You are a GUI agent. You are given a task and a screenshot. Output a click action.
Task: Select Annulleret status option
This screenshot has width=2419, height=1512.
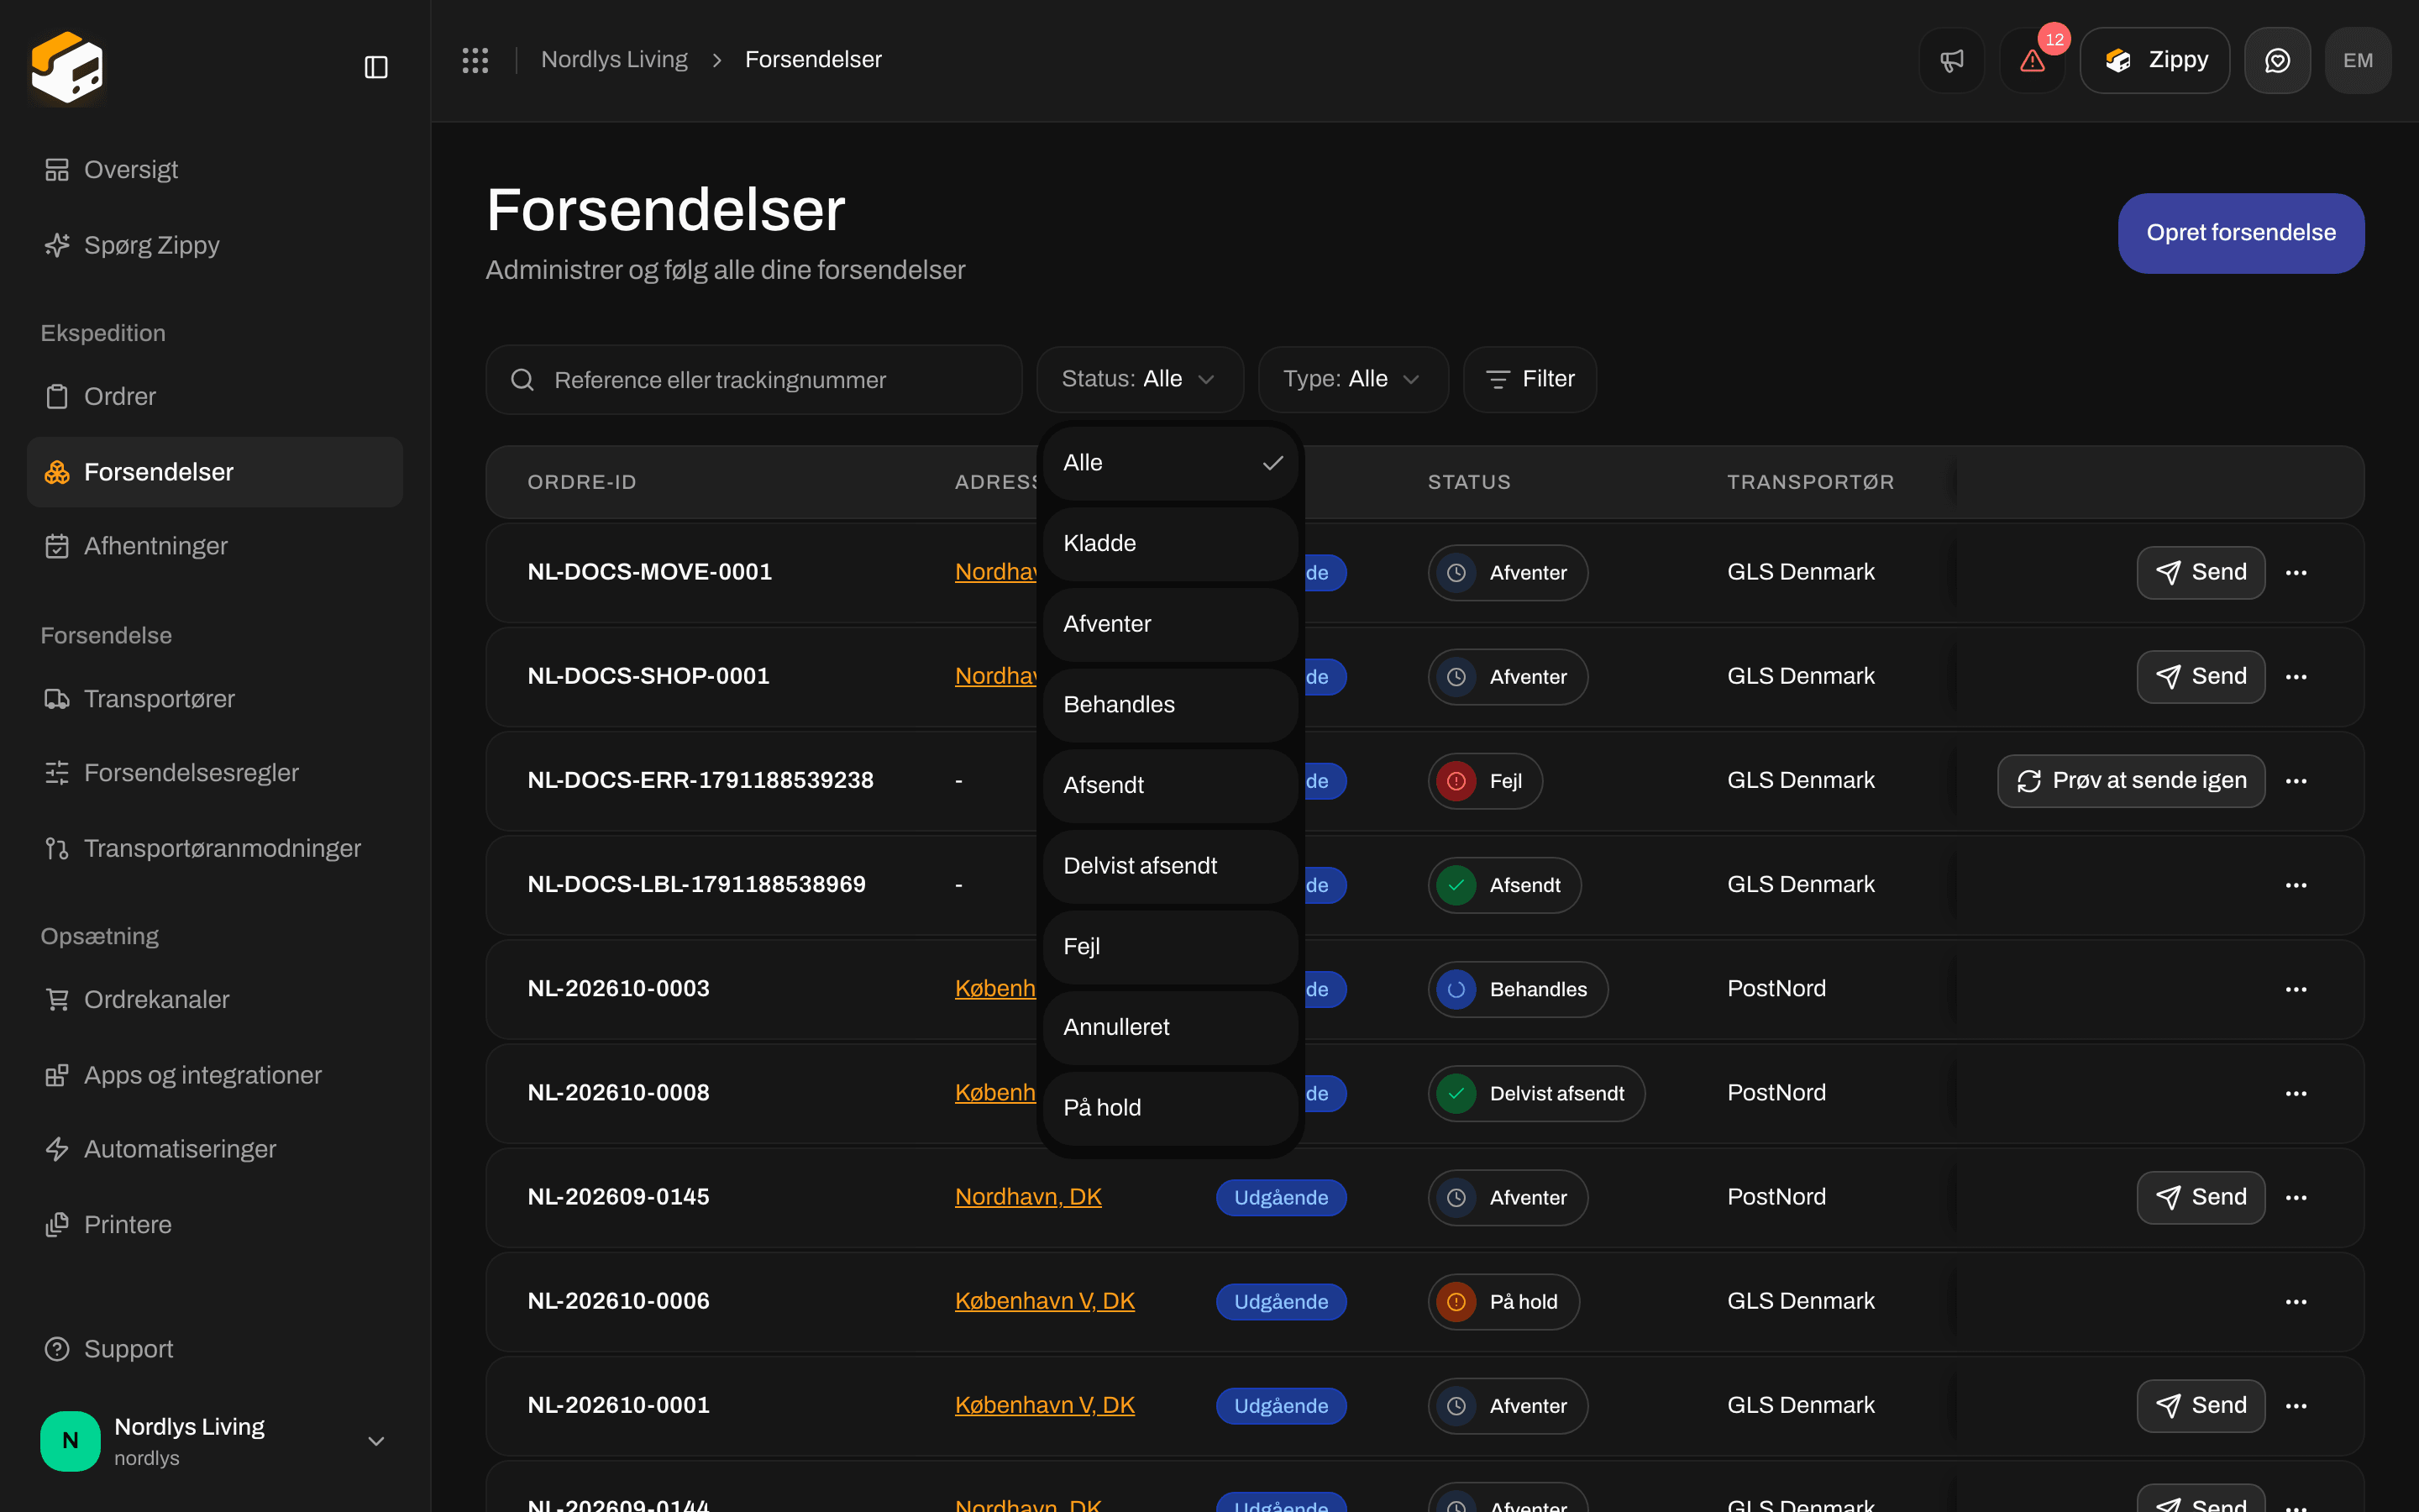pos(1171,1027)
